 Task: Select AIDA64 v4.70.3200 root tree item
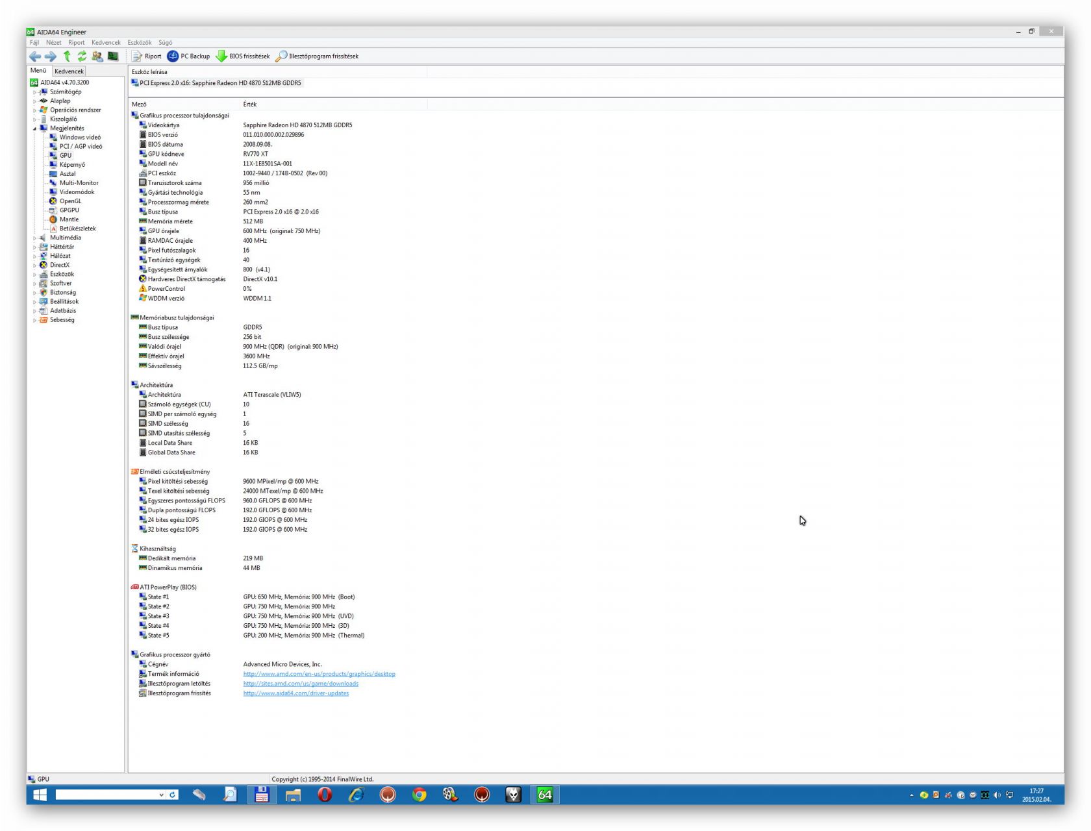click(x=60, y=83)
